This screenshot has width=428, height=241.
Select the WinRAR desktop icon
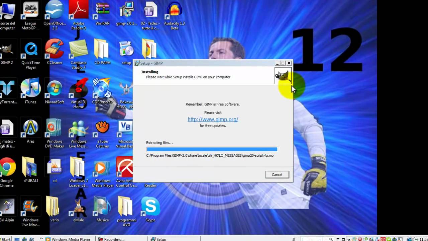click(x=102, y=14)
